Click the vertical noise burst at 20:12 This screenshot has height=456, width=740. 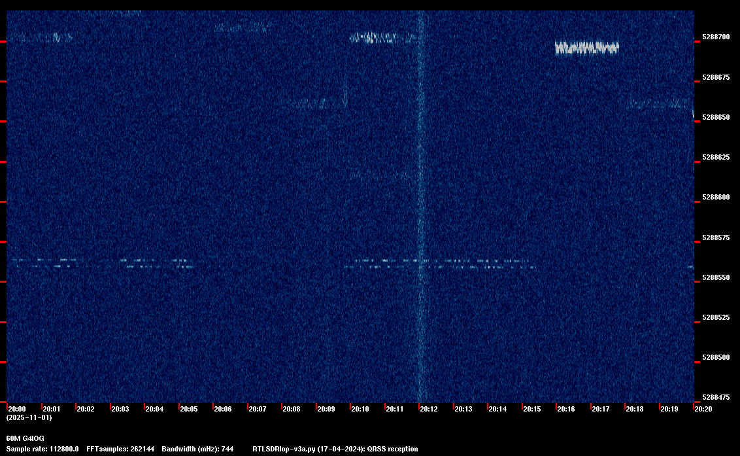pyautogui.click(x=422, y=207)
